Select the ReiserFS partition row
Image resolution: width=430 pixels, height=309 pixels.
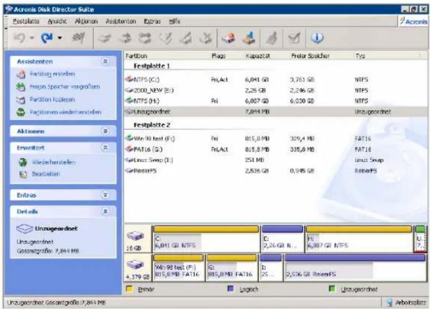pos(275,171)
